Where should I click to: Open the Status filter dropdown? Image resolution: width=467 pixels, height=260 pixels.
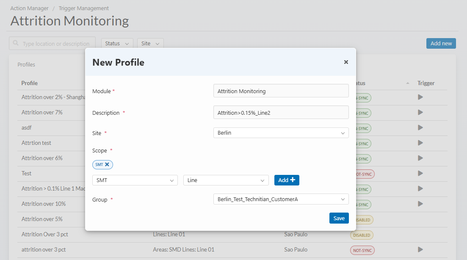[117, 44]
